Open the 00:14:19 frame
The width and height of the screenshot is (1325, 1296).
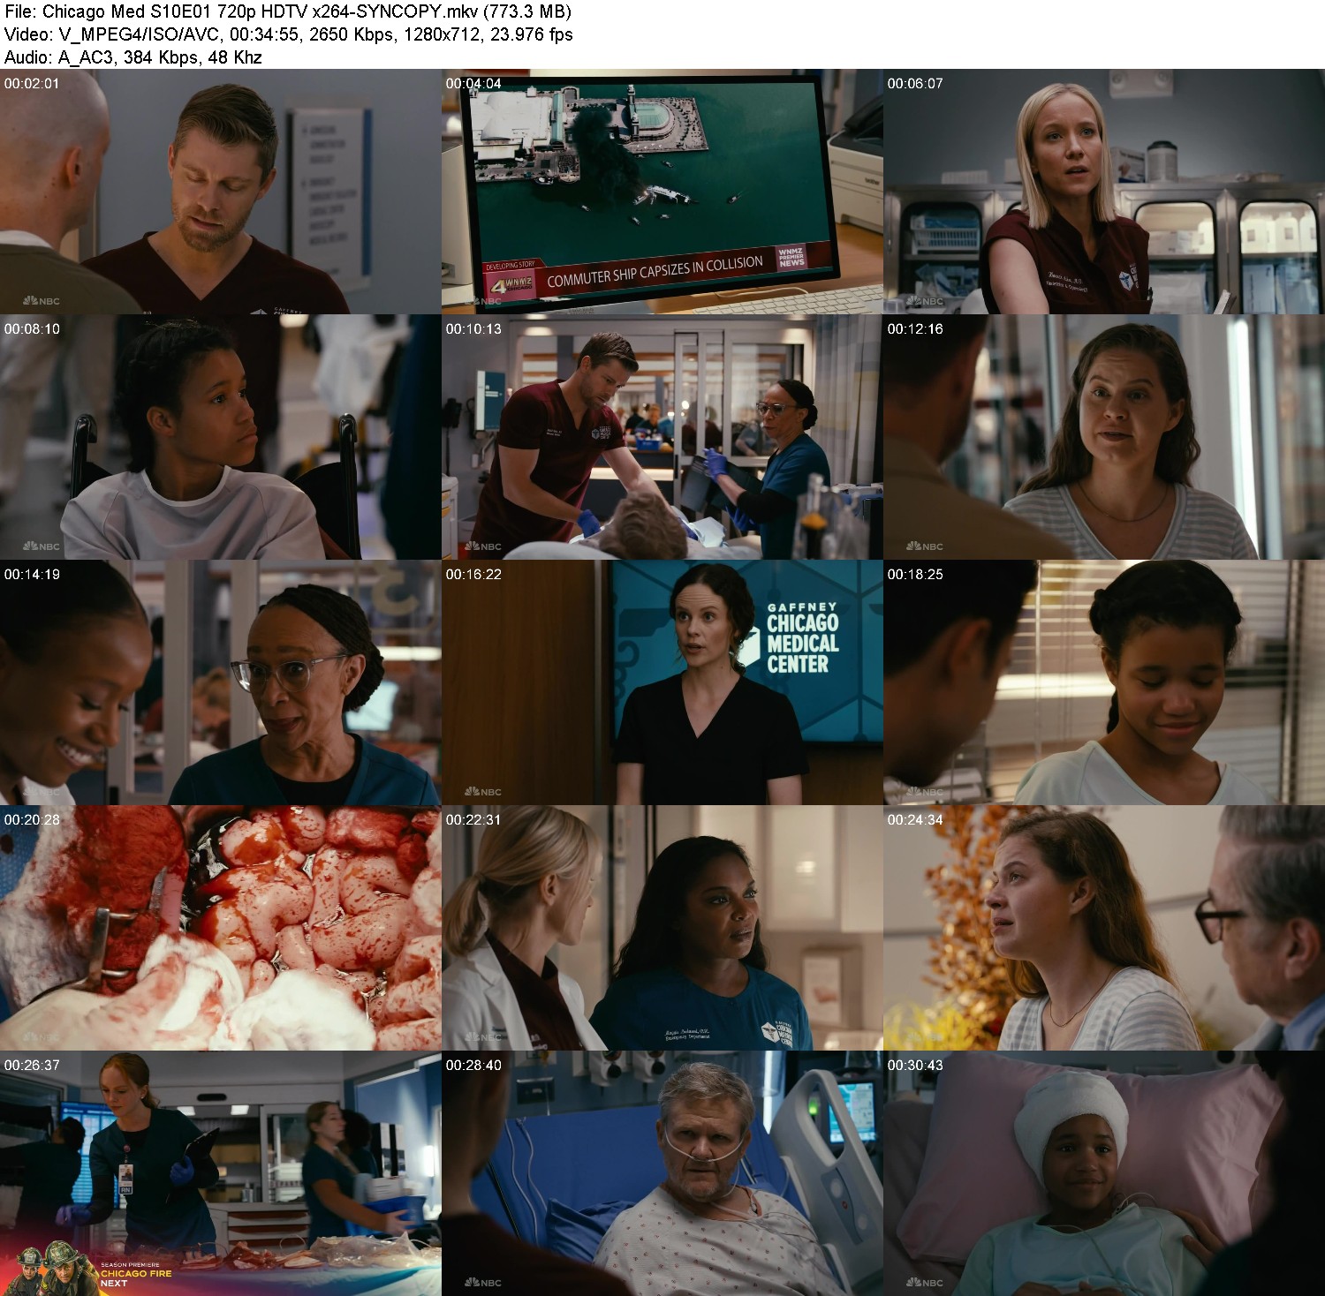pyautogui.click(x=220, y=682)
